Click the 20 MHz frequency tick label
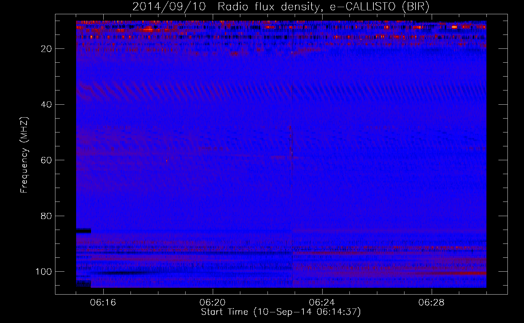The image size is (524, 323). pyautogui.click(x=47, y=49)
